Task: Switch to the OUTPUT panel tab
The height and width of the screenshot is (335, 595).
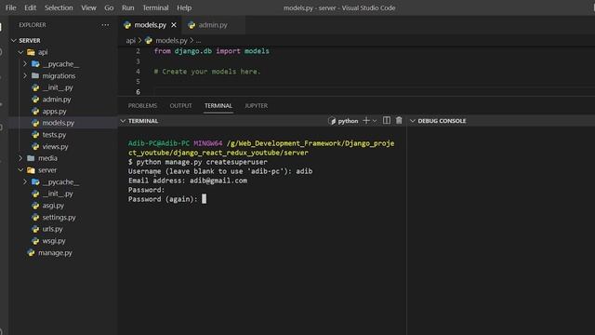Action: (180, 105)
